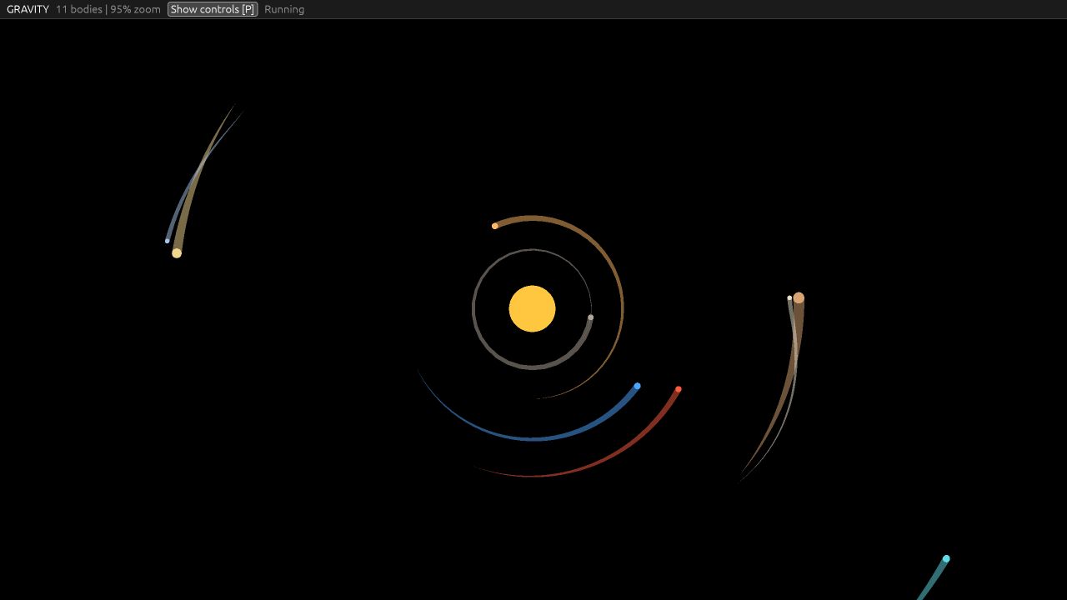1067x600 pixels.
Task: Click the '11 bodies | 95% zoom' status text
Action: point(108,9)
